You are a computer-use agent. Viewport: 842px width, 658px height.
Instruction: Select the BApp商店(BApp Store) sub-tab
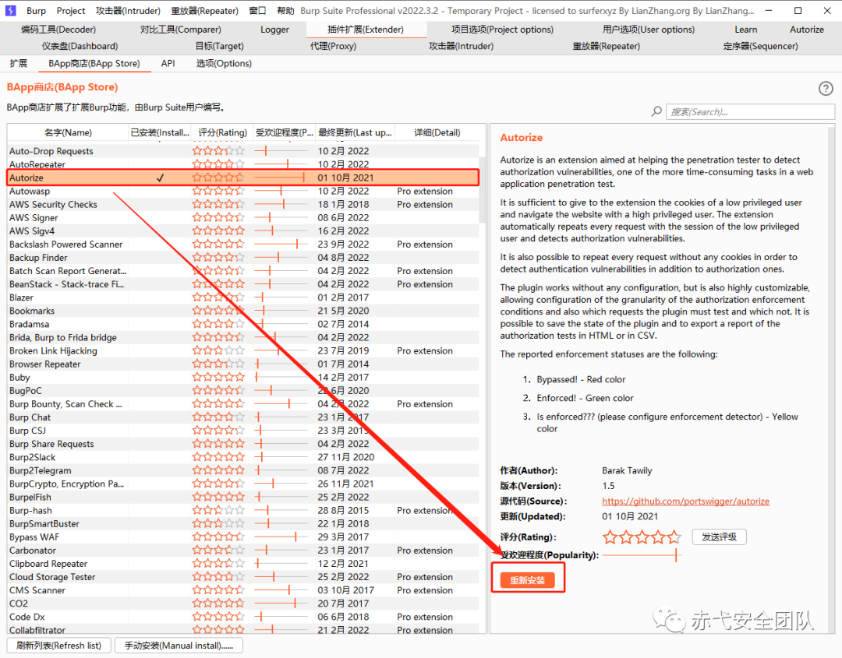(x=94, y=63)
